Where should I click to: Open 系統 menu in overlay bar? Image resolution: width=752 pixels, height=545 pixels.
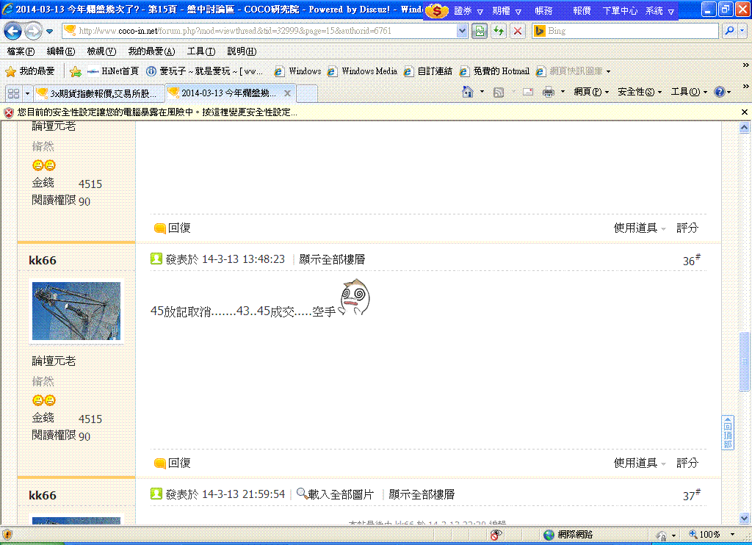pos(659,10)
